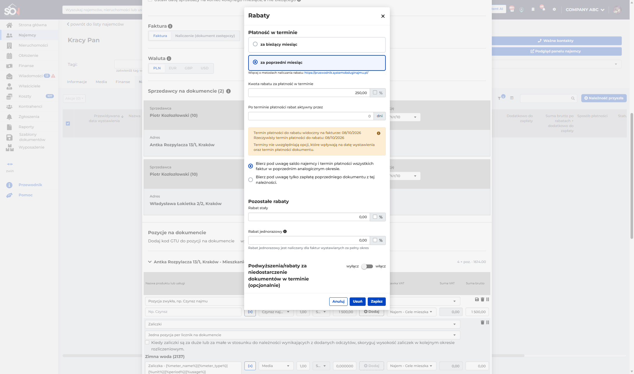This screenshot has width=634, height=374.
Task: Click the Rabat jednorazowy info icon
Action: click(x=285, y=232)
